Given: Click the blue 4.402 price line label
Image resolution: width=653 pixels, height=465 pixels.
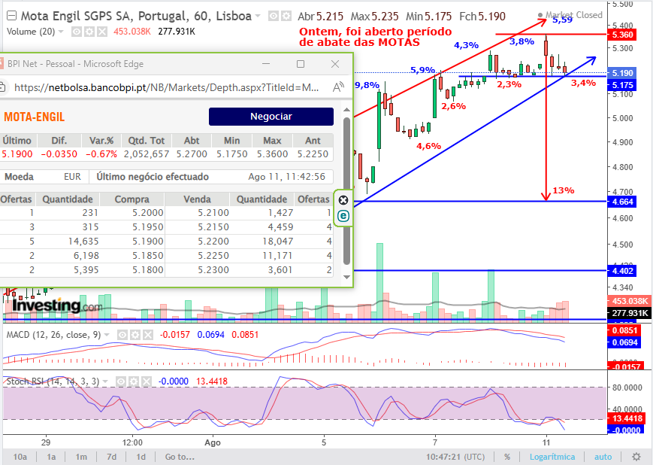Looking at the screenshot, I should [x=623, y=271].
